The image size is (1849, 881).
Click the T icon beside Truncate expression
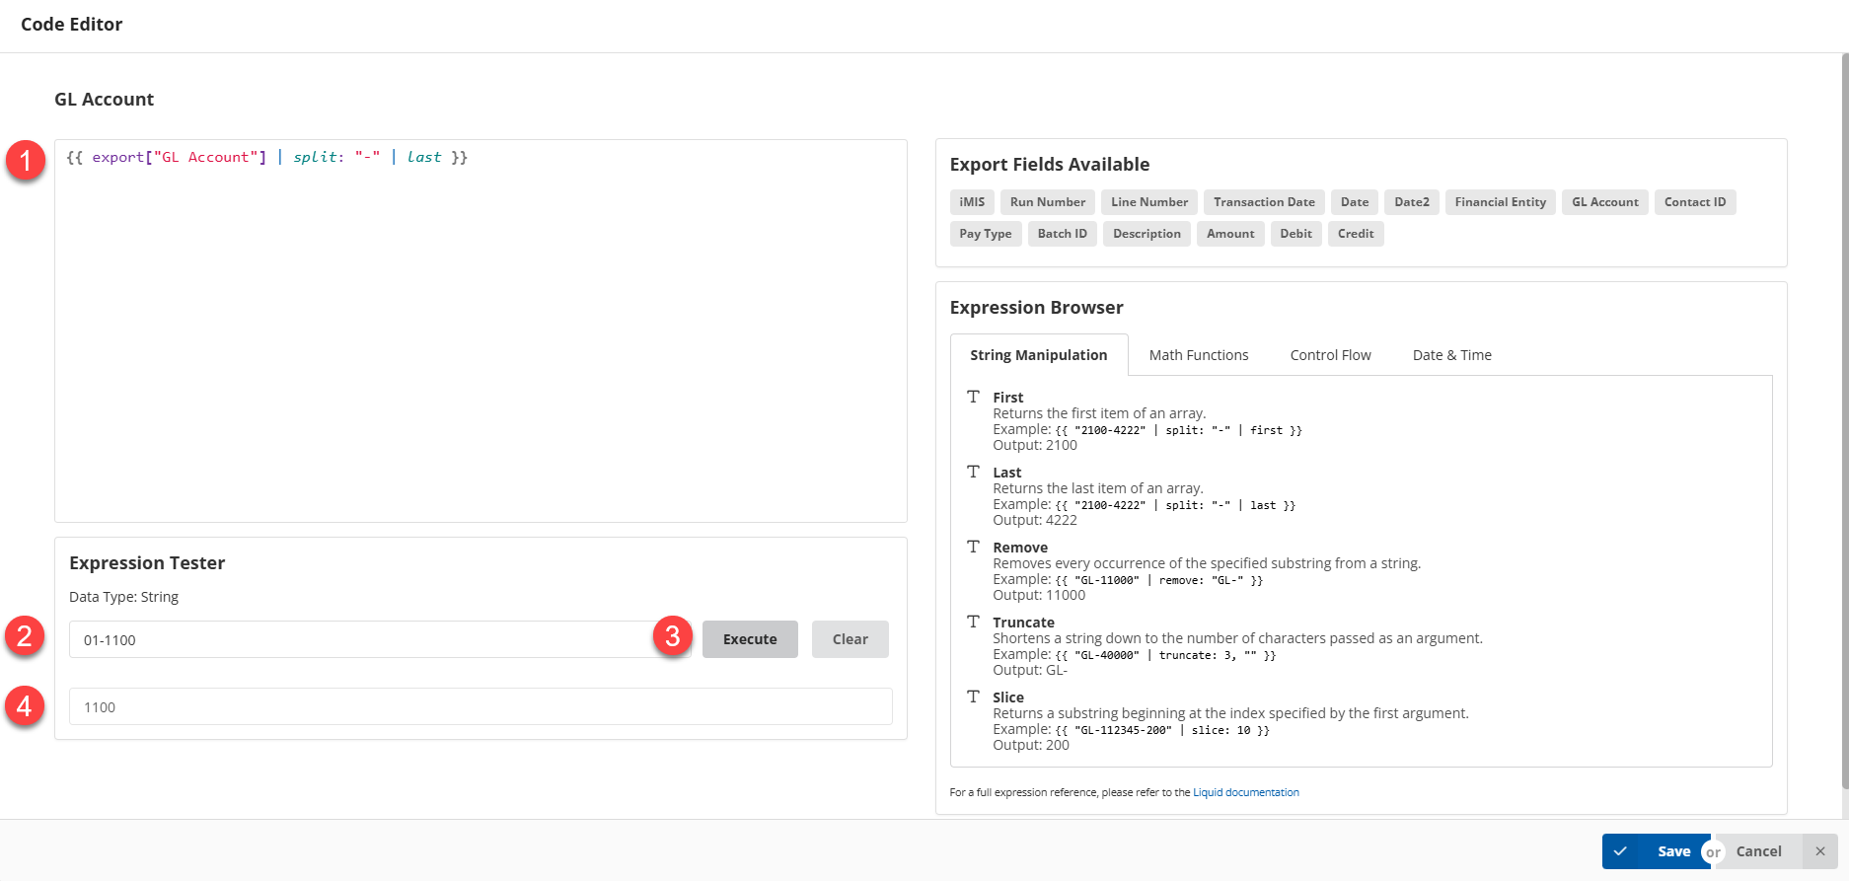pos(973,622)
